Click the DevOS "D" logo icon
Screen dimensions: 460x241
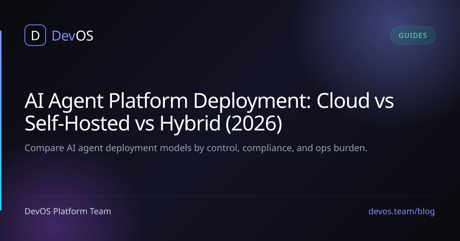[x=35, y=36]
